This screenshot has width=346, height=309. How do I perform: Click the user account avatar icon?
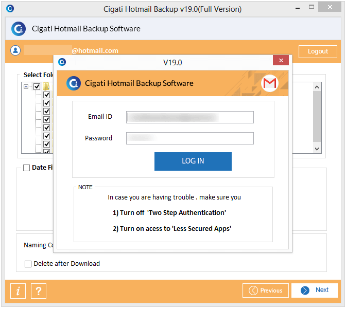pyautogui.click(x=15, y=50)
